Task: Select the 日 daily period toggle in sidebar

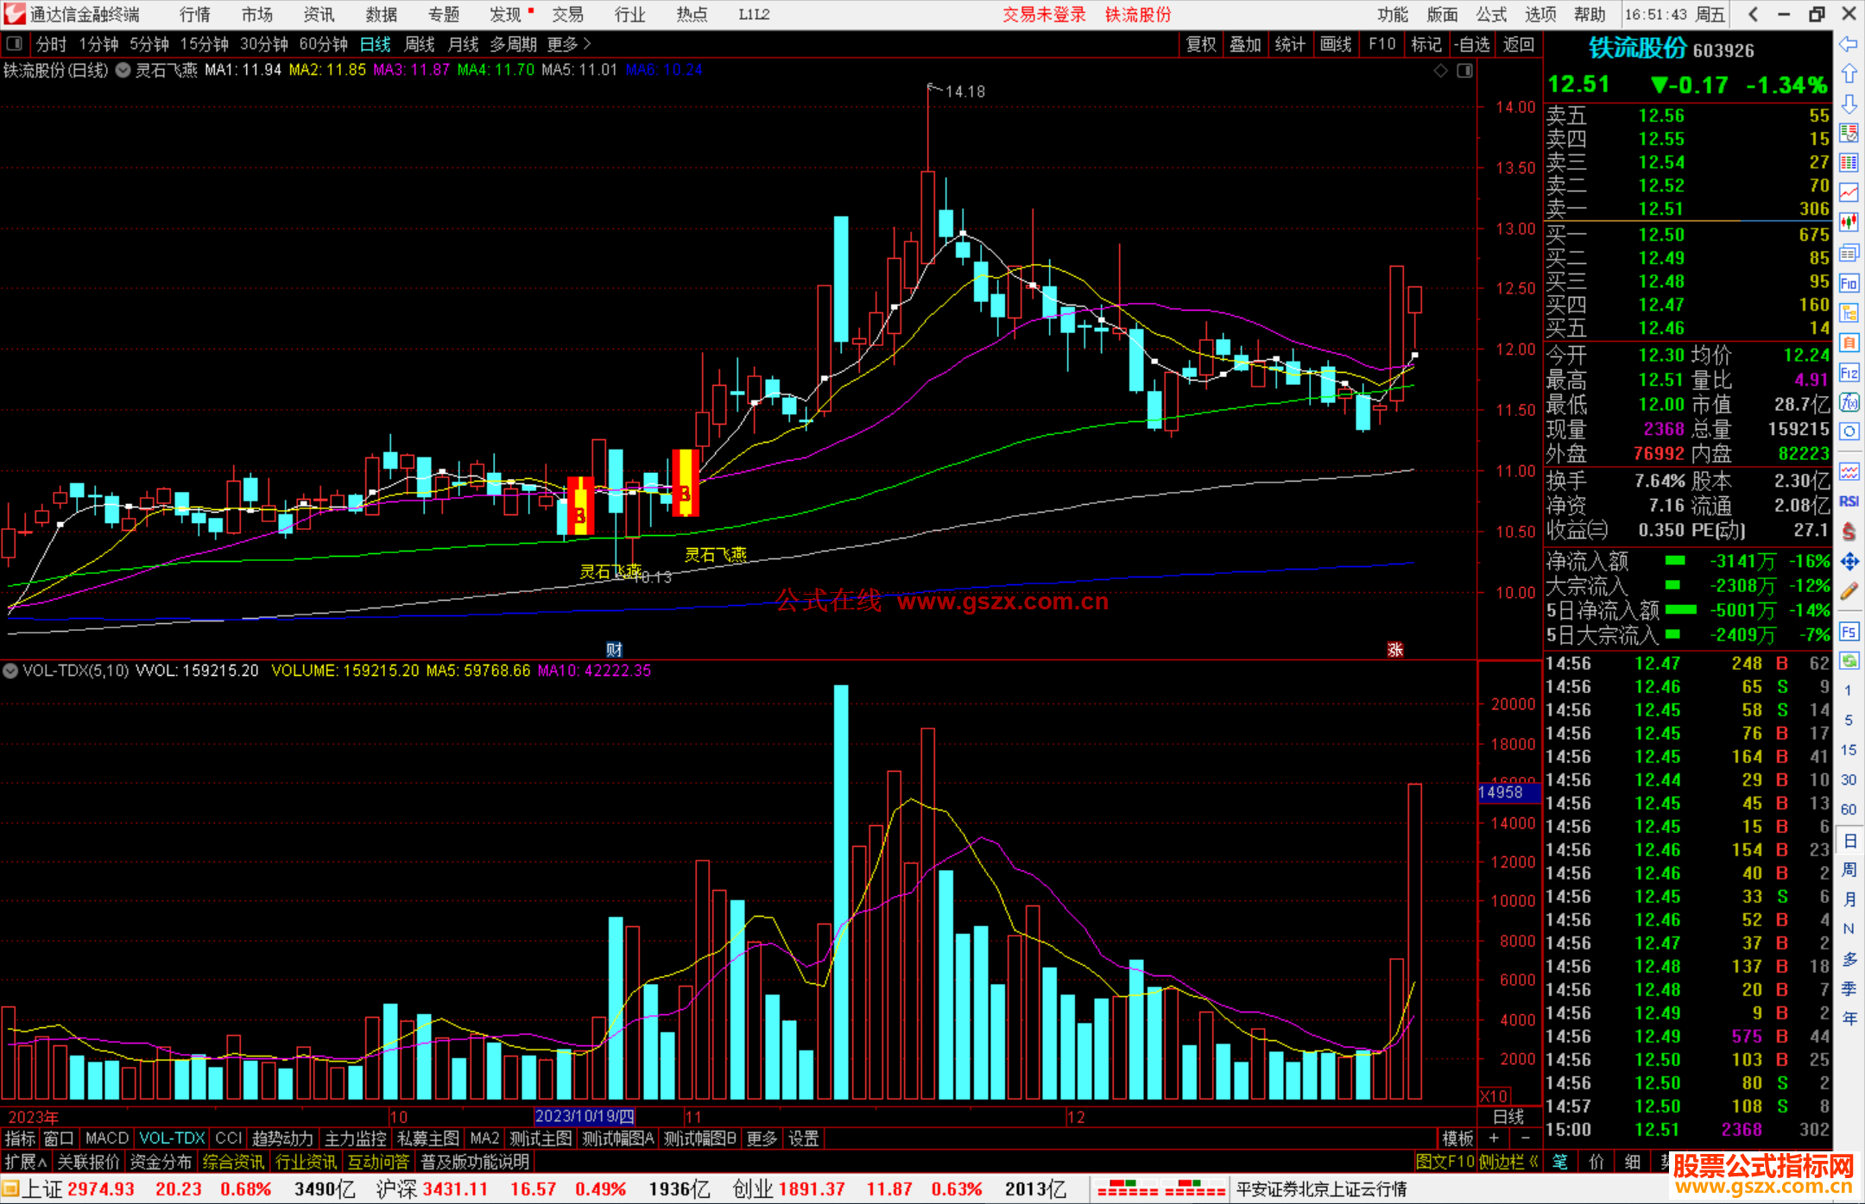Action: coord(1849,841)
